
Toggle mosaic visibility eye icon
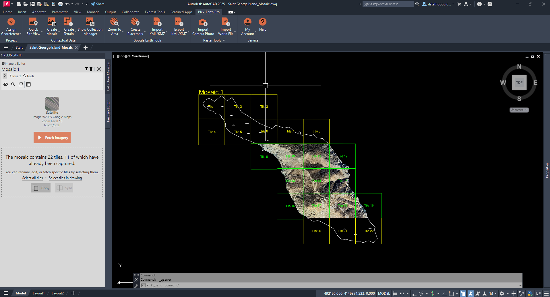pos(6,84)
